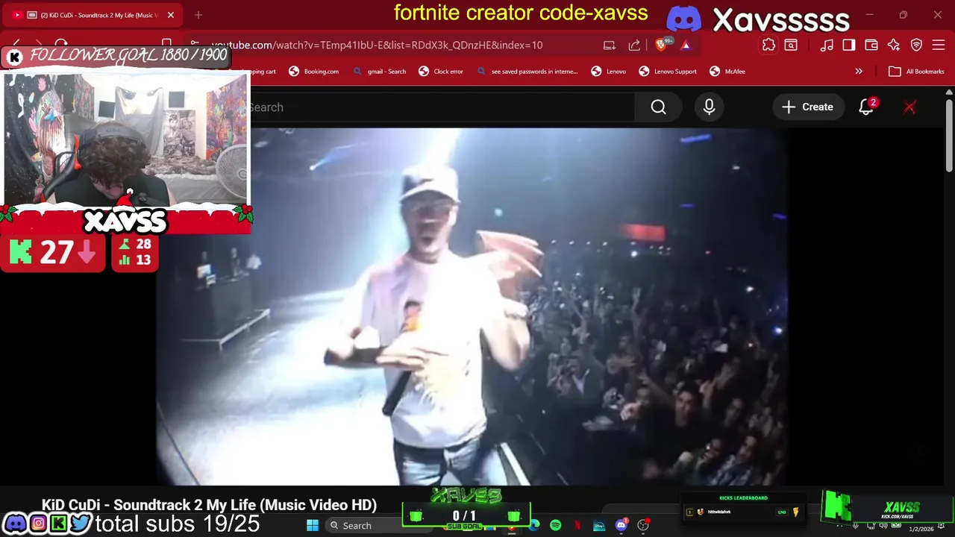The width and height of the screenshot is (955, 537).
Task: Open the Lenovo bookmark
Action: (609, 72)
